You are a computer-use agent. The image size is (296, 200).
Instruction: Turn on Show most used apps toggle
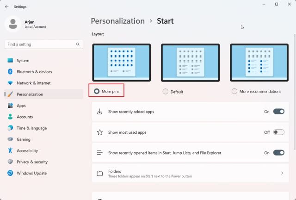coord(278,132)
